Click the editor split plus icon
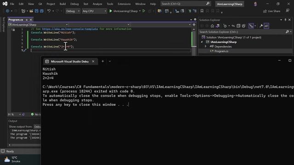The width and height of the screenshot is (294, 165). pyautogui.click(x=194, y=24)
